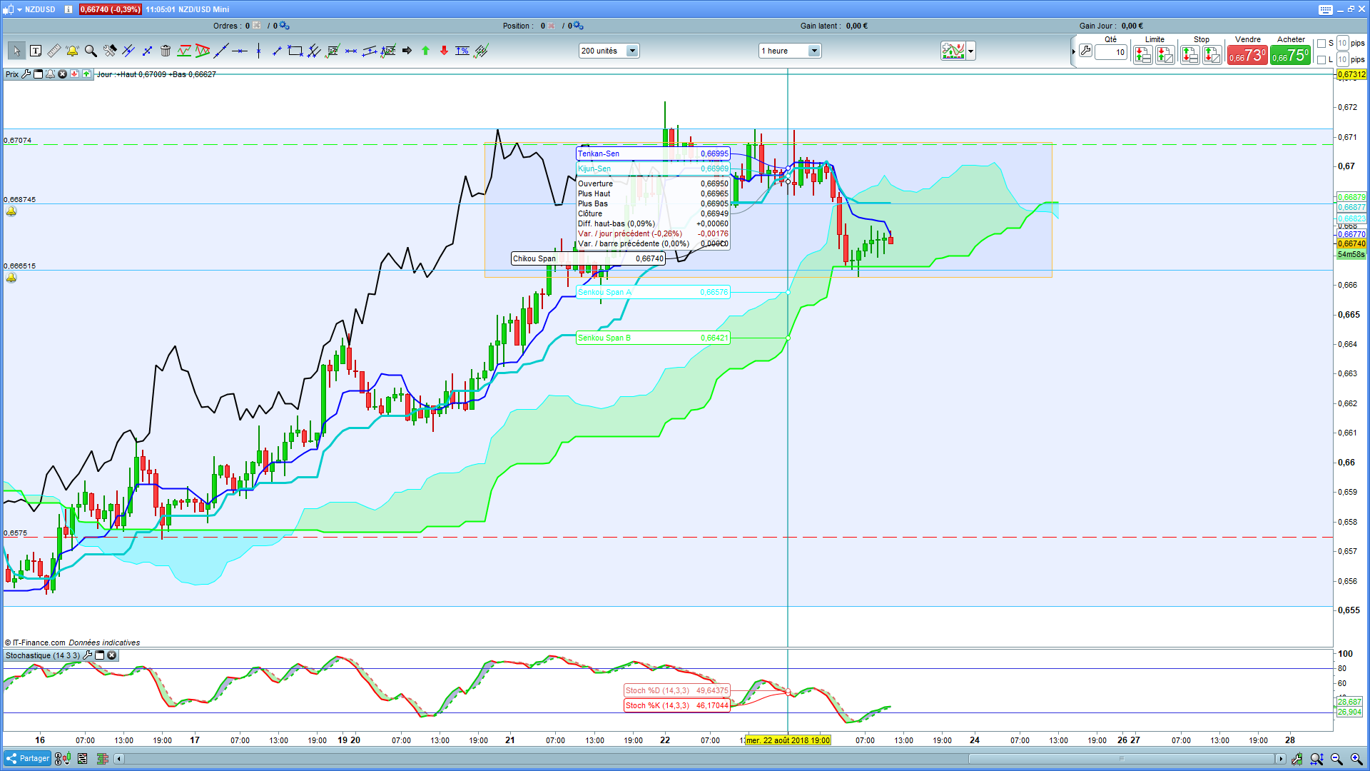
Task: Enable the L pips limit checkbox
Action: [x=1321, y=60]
